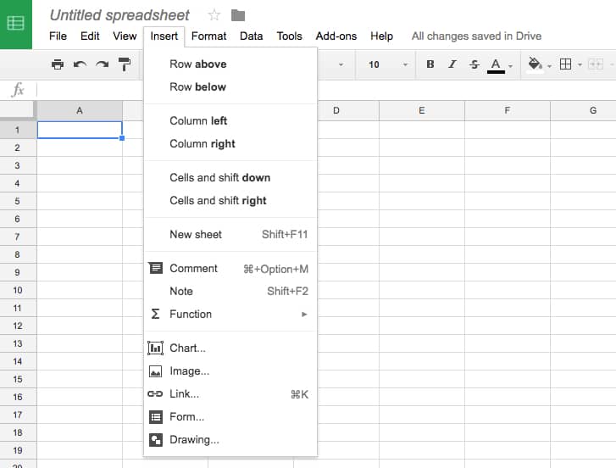The height and width of the screenshot is (468, 616).
Task: Choose Chart... from Insert menu
Action: tap(187, 348)
